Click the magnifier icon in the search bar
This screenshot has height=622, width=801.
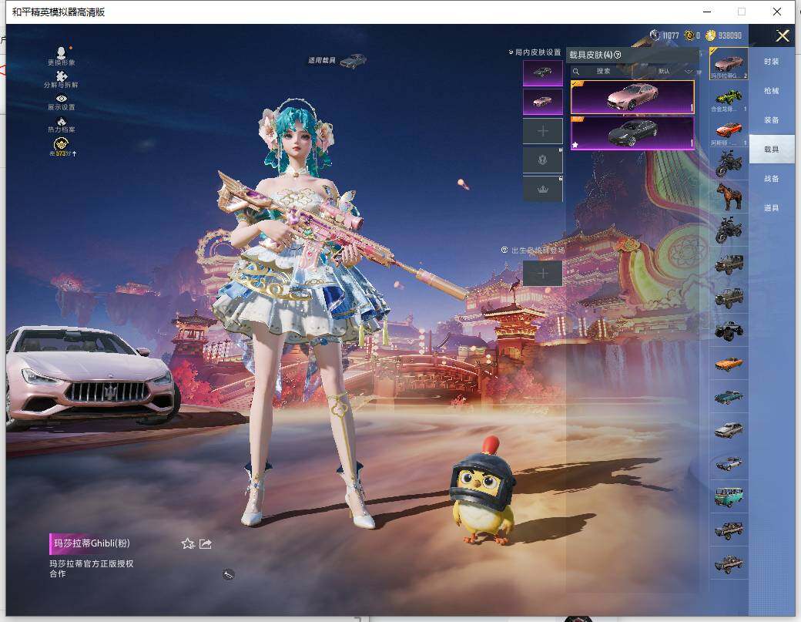576,72
